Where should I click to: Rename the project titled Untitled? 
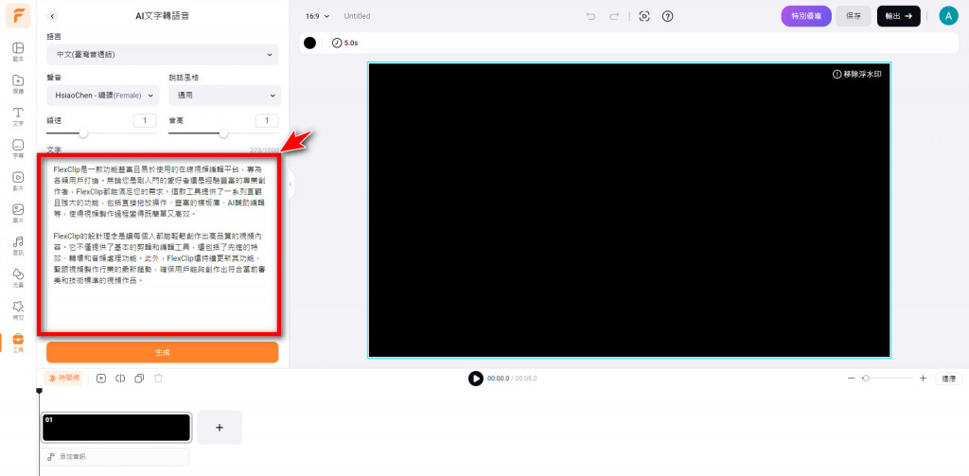click(x=357, y=16)
